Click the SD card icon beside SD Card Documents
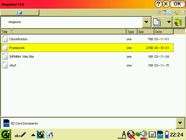The height and width of the screenshot is (140, 186). pos(6,123)
